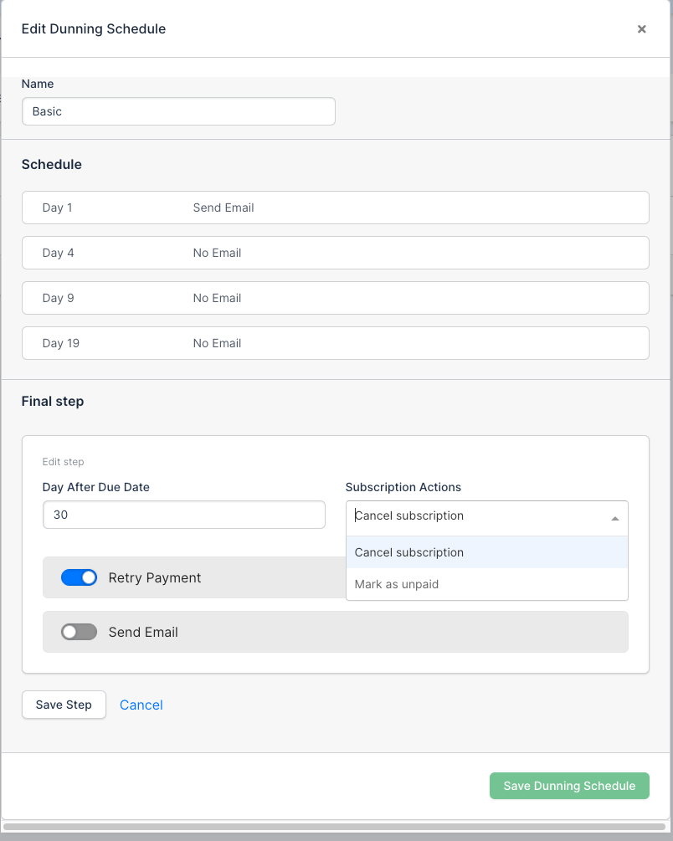Collapse the Subscription Actions dropdown arrow
The height and width of the screenshot is (841, 673).
(615, 518)
